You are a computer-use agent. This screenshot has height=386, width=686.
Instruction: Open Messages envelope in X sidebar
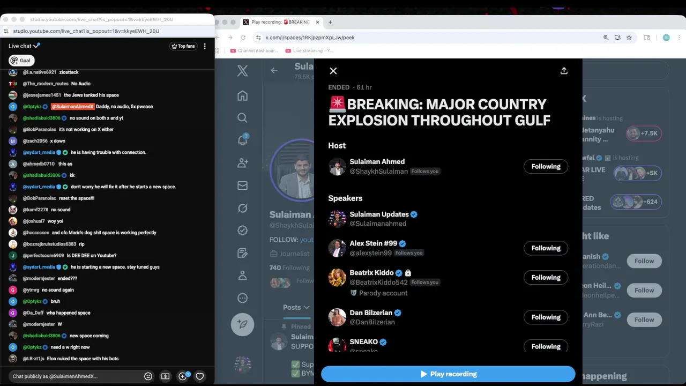coord(242,185)
